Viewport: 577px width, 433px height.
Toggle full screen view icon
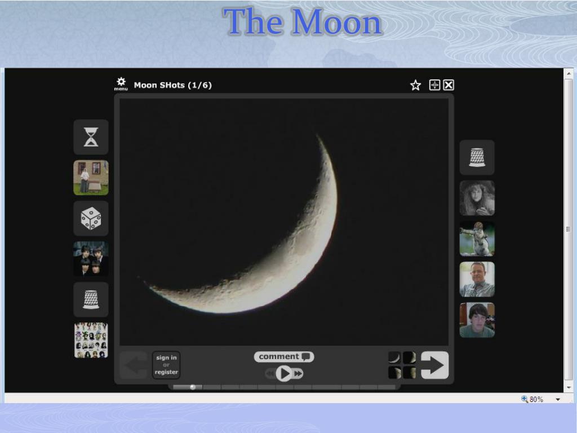coord(434,85)
